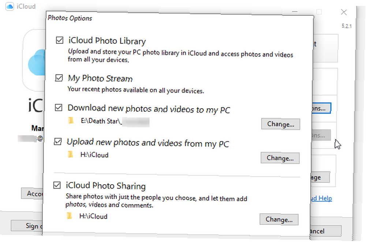The height and width of the screenshot is (242, 366).
Task: Click the Storage button in iCloud window
Action: tap(320, 177)
